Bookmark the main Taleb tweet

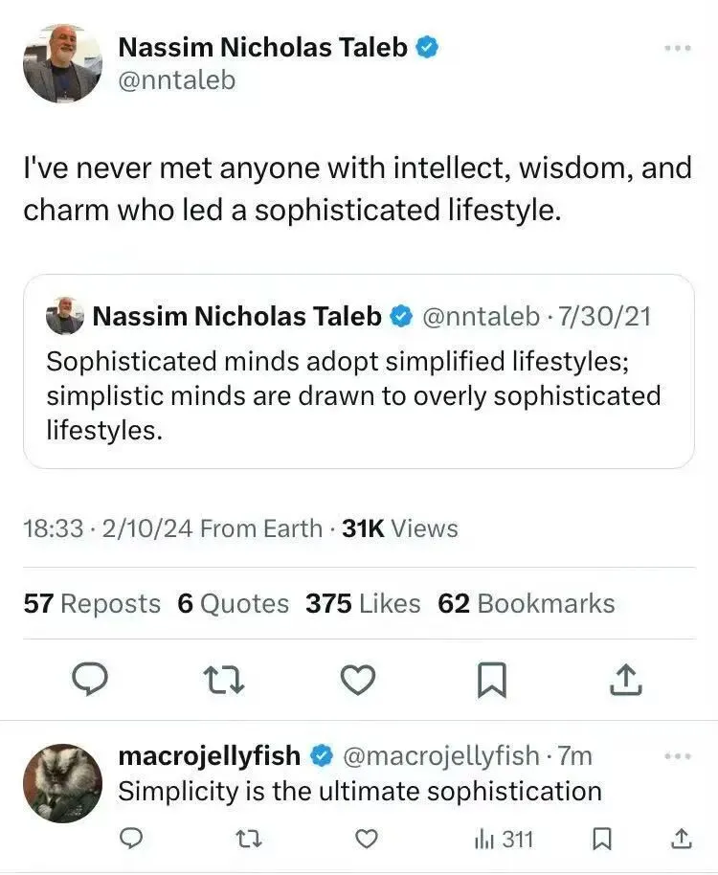[491, 680]
